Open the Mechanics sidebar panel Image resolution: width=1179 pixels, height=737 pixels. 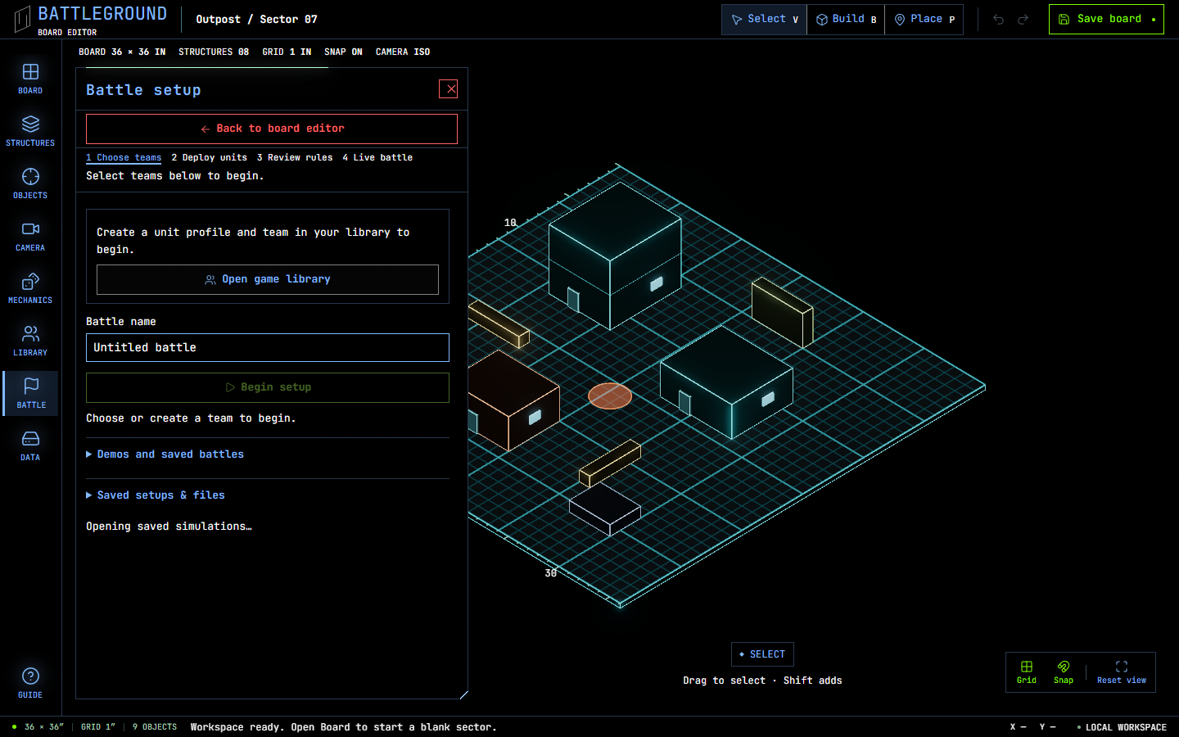point(30,288)
